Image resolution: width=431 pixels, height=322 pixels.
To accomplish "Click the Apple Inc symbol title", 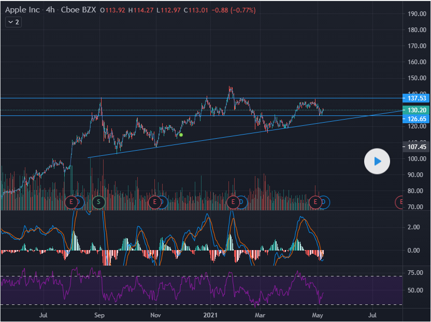I will 23,10.
